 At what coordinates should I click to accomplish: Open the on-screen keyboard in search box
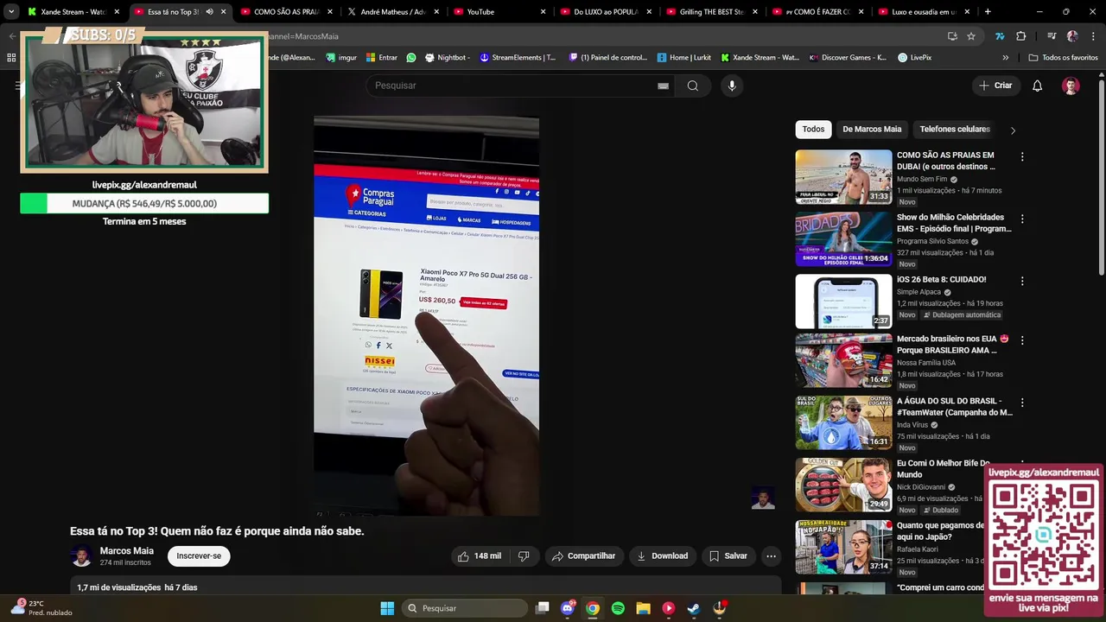663,86
